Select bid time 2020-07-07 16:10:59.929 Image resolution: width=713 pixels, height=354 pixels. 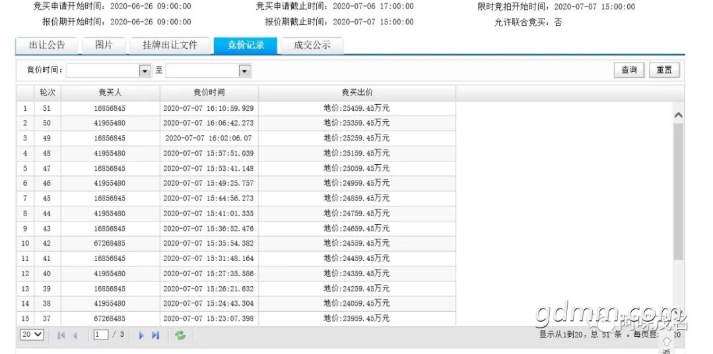click(208, 109)
